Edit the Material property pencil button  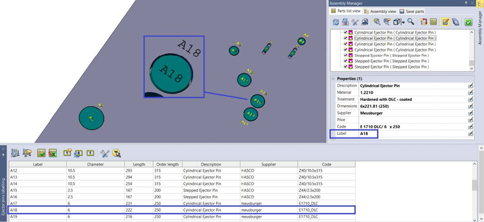click(x=471, y=93)
